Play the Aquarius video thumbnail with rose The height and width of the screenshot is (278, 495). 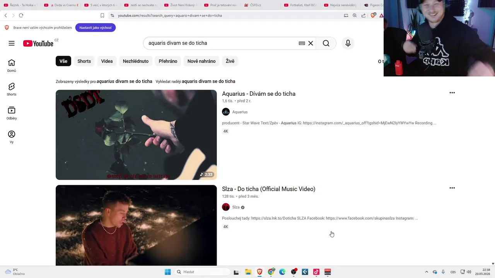click(136, 135)
